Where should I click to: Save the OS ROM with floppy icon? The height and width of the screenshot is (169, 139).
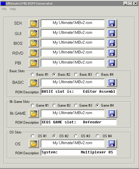click(112, 144)
